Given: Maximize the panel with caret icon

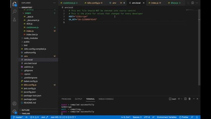Looking at the screenshot, I should pos(194,99).
